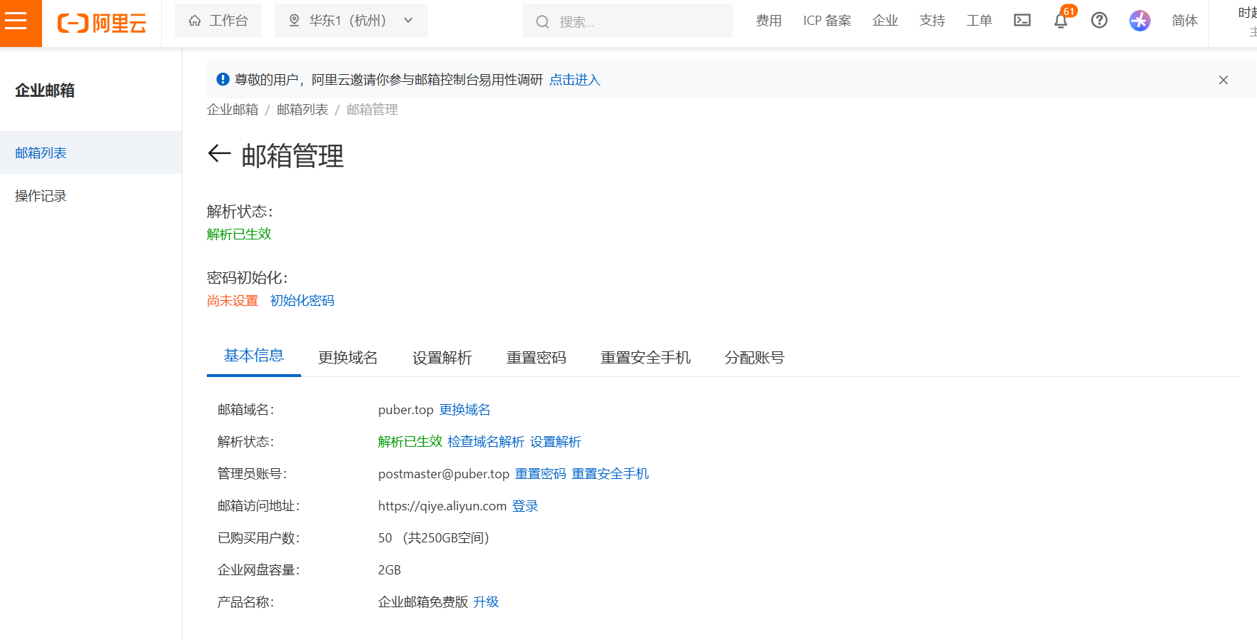
Task: Click the Aliyun logo
Action: [x=102, y=23]
